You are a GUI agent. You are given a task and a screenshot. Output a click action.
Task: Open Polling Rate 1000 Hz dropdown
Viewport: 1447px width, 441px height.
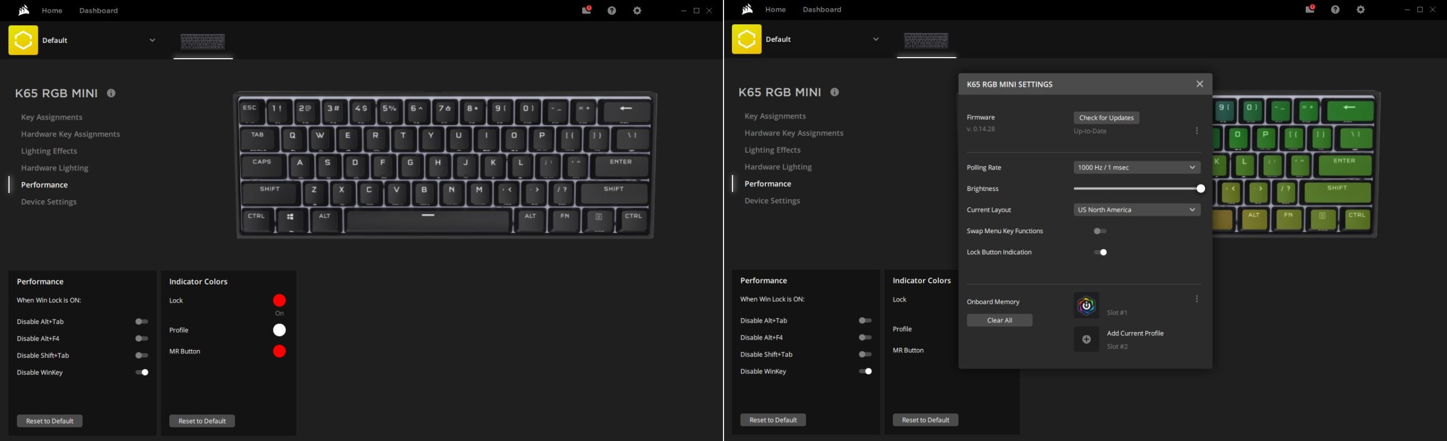pyautogui.click(x=1137, y=167)
